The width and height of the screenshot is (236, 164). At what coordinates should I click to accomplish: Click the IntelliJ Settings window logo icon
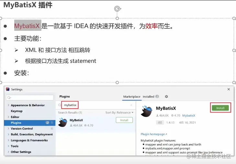pos(8,89)
